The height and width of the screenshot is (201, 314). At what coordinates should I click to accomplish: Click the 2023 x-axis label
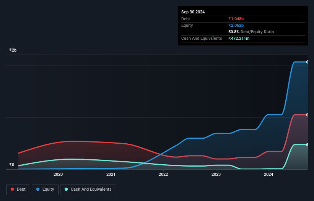click(x=216, y=174)
